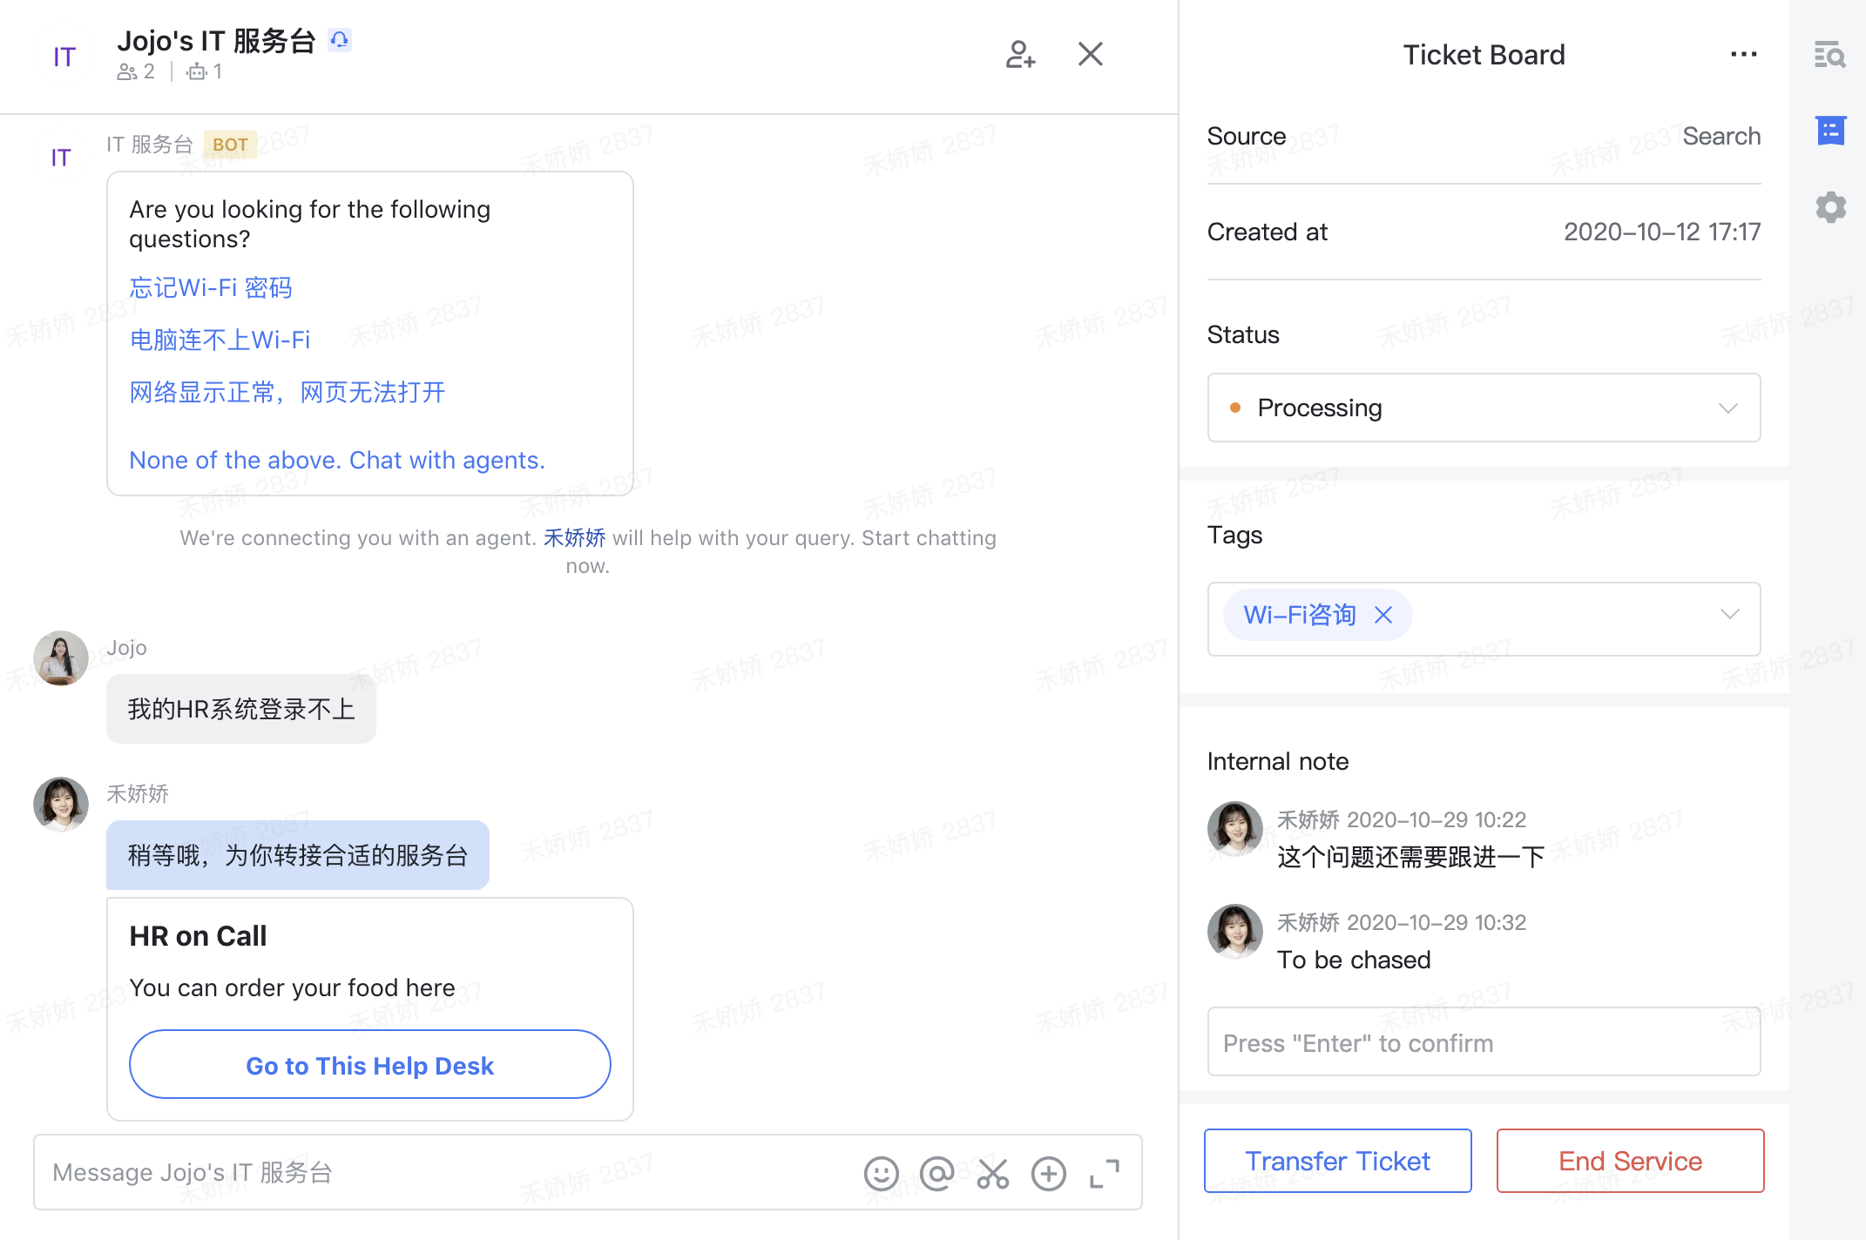Click Transfer Ticket
The width and height of the screenshot is (1866, 1240).
[1337, 1160]
